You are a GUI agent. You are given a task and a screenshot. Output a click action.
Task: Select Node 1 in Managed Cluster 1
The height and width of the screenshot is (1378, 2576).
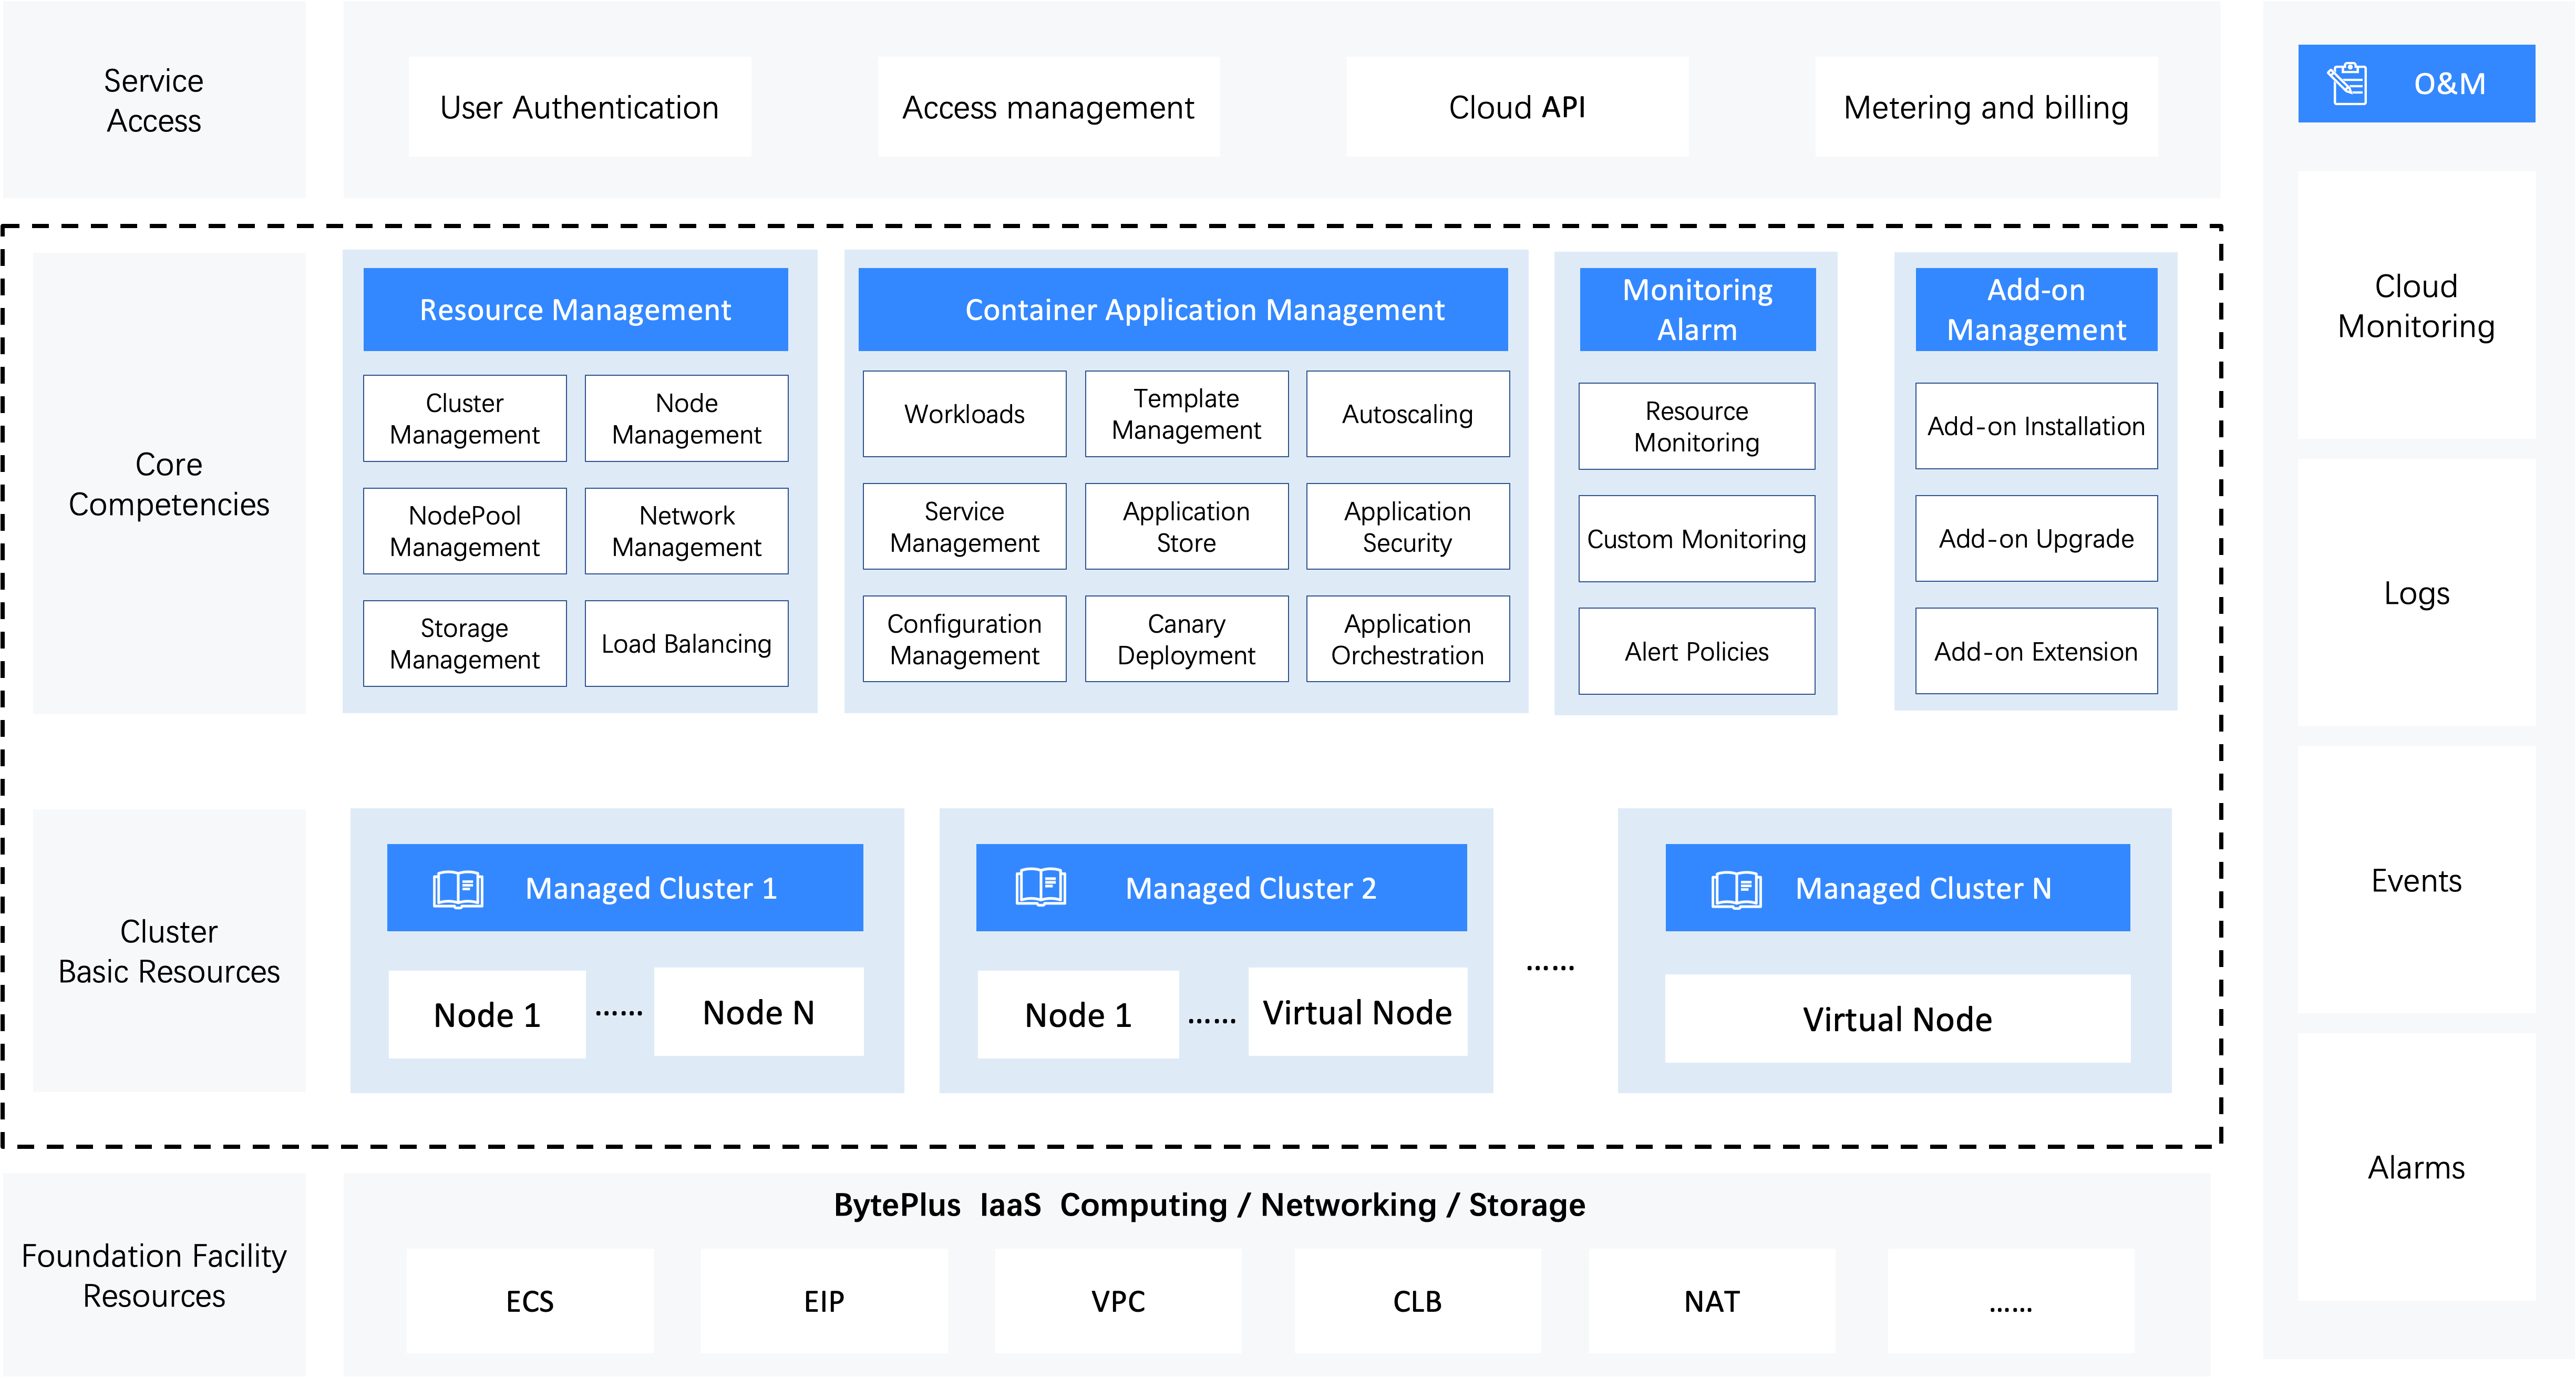click(487, 1014)
